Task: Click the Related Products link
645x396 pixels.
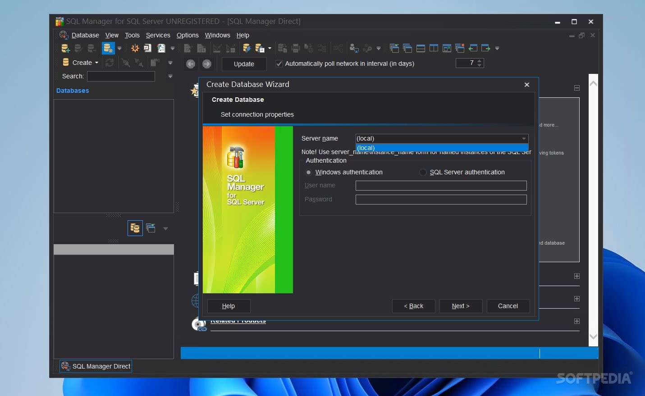Action: coord(238,321)
